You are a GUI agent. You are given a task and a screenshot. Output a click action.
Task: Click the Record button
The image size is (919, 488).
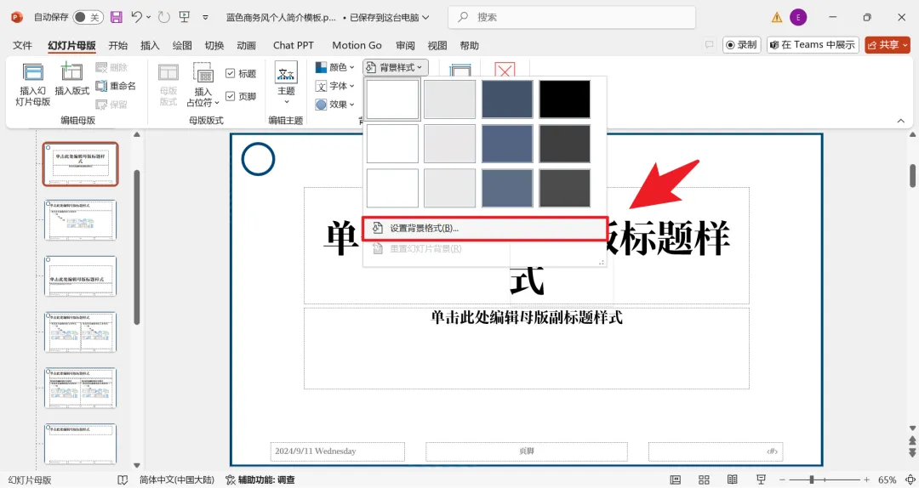741,45
